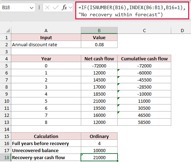Select the discount rate value 0.08

click(x=99, y=44)
